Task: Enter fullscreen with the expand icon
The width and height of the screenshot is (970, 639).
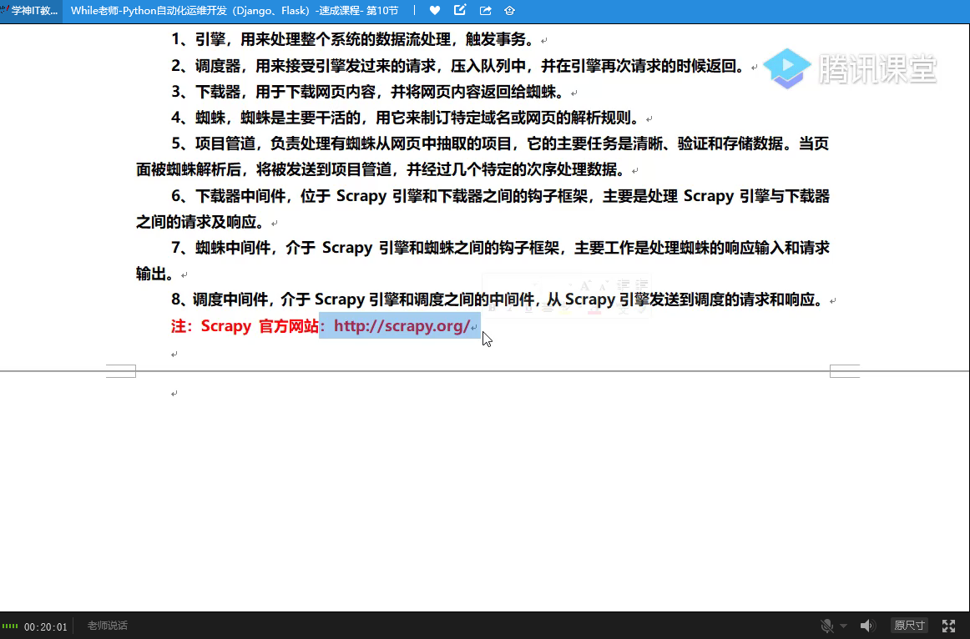Action: (x=948, y=626)
